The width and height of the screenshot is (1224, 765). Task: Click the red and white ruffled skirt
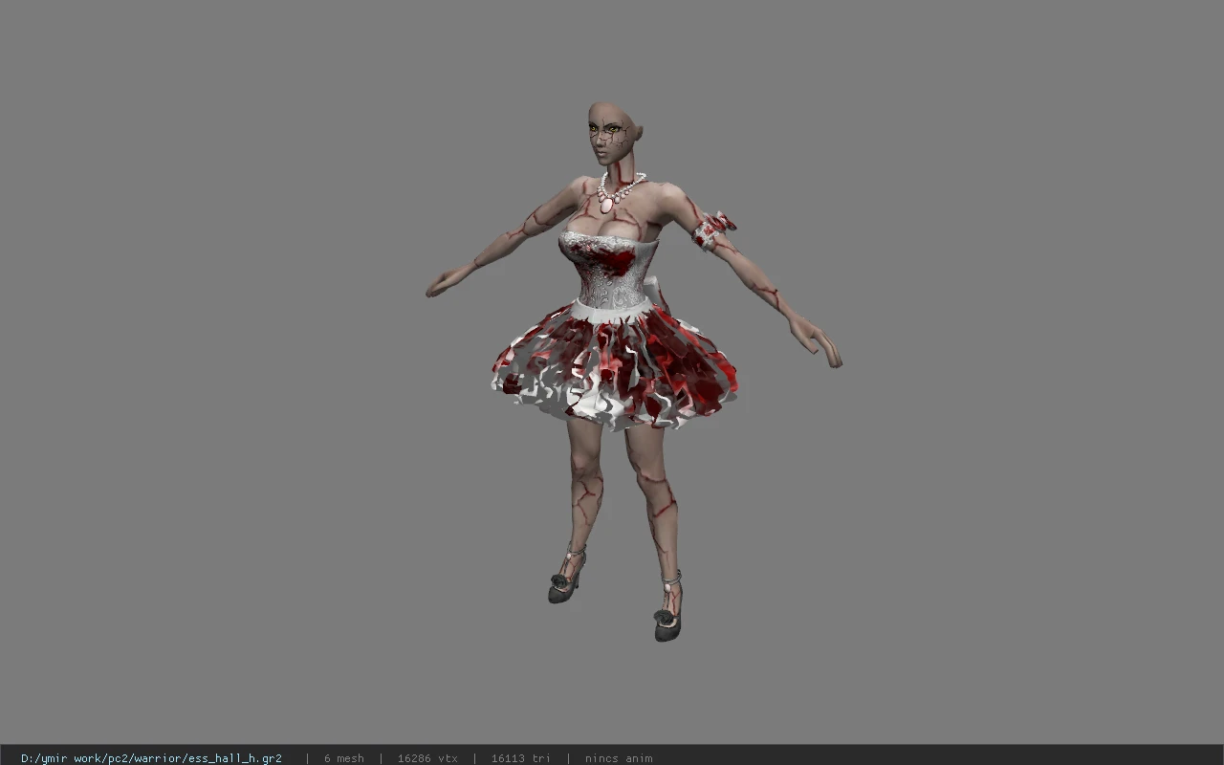pos(614,368)
